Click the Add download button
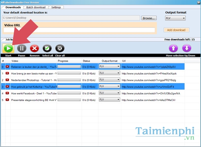The image size is (201, 147). tap(176, 30)
